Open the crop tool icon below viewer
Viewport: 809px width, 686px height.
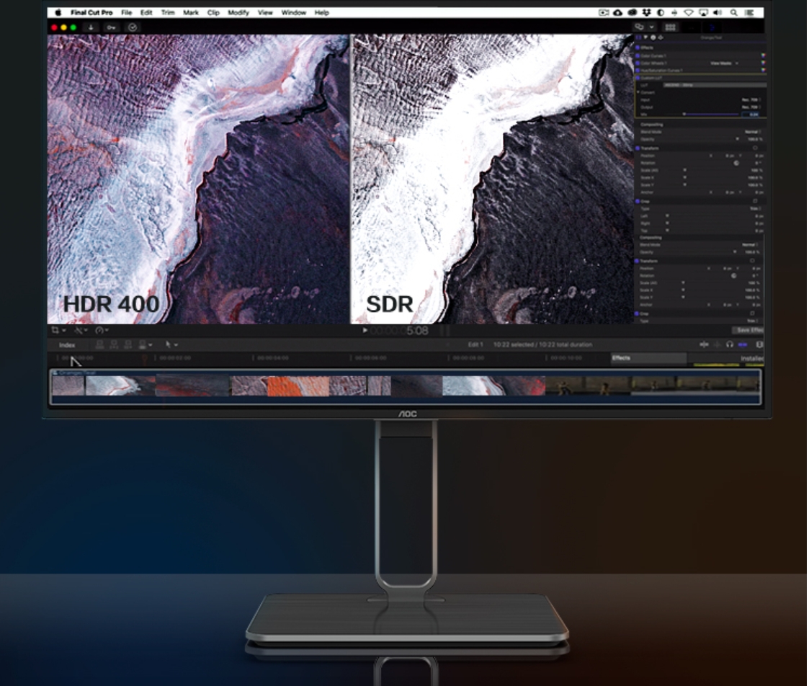(55, 331)
